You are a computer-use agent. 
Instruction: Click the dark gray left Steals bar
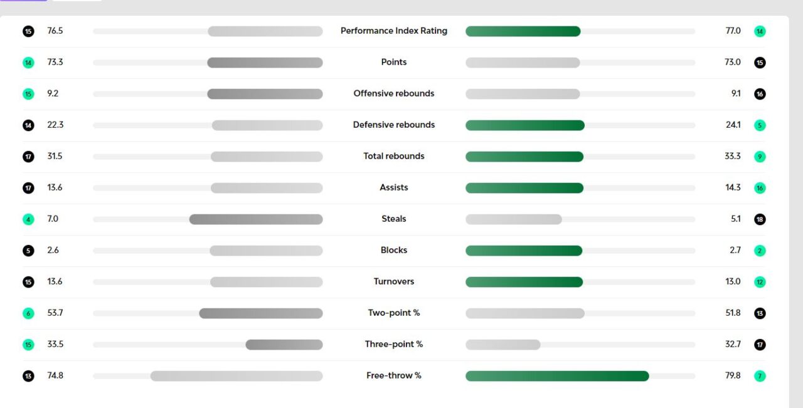(x=256, y=219)
